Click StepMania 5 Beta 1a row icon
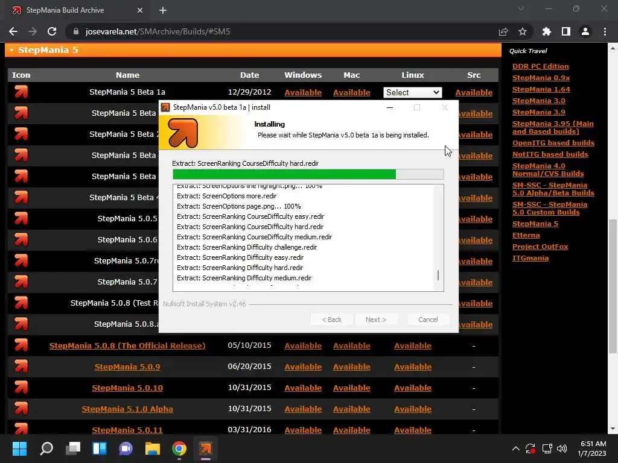Image resolution: width=618 pixels, height=463 pixels. (21, 92)
